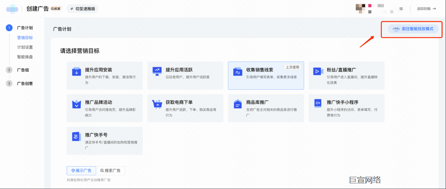Click the 请选择营销目标 heading

pyautogui.click(x=80, y=51)
